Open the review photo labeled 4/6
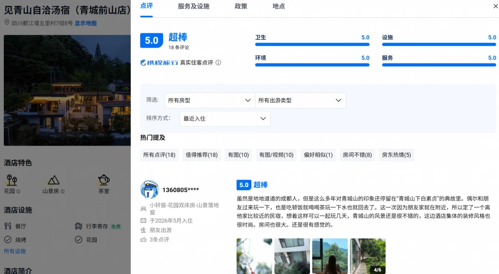This screenshot has width=499, height=274. pos(368,256)
